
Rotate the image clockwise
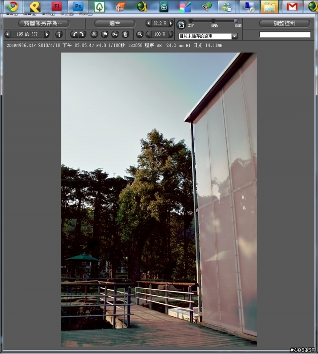[82, 34]
